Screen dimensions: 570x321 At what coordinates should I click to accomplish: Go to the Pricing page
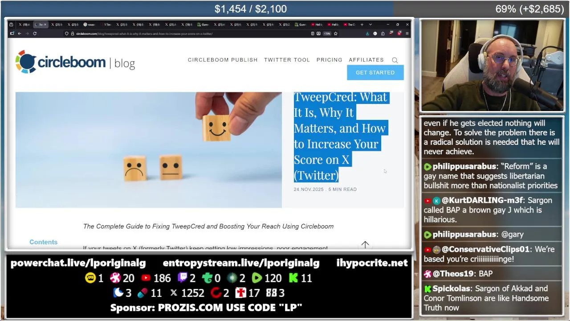coord(330,60)
